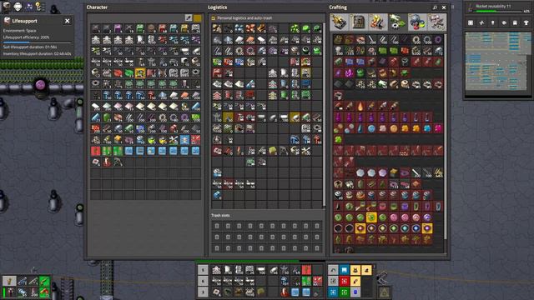Viewport: 534px width, 300px height.
Task: Click the white helmet mod button top-left
Action: point(18,6)
